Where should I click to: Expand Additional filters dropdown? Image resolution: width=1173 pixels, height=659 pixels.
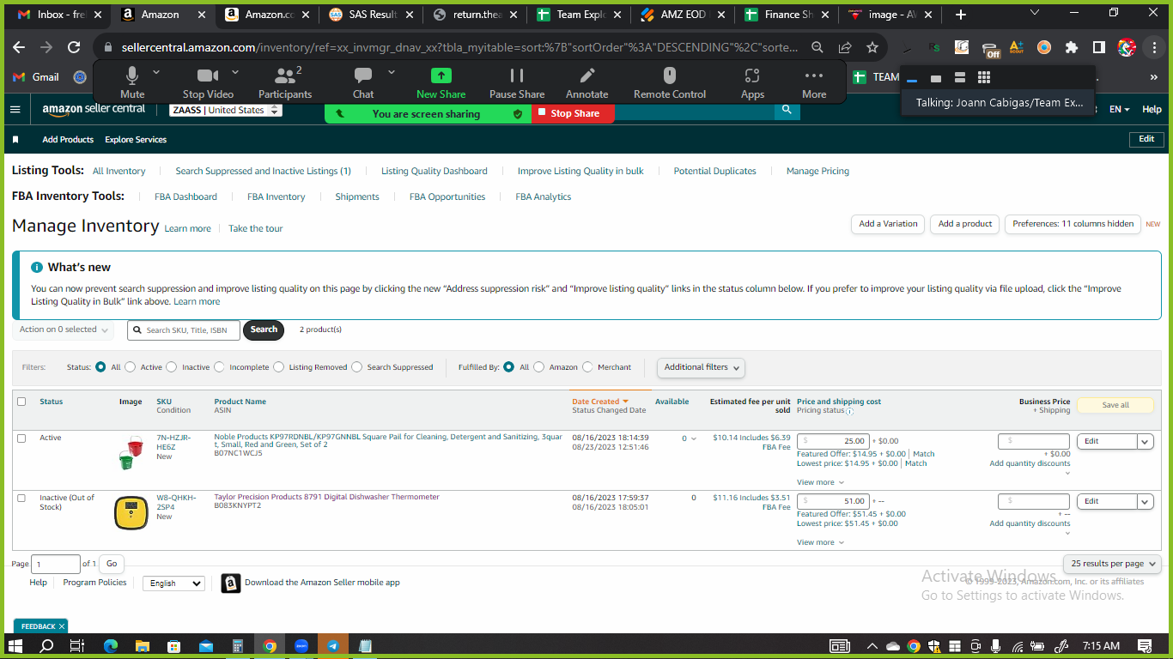tap(701, 367)
